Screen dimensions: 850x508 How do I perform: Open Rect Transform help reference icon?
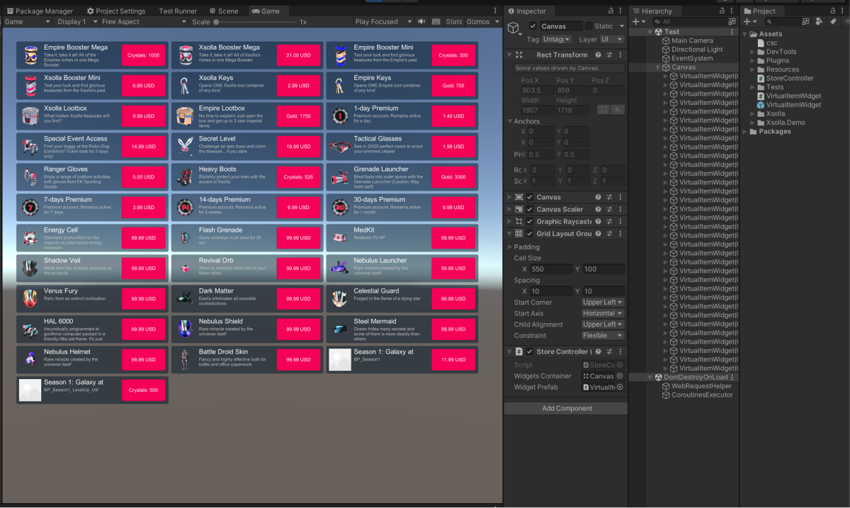click(599, 55)
